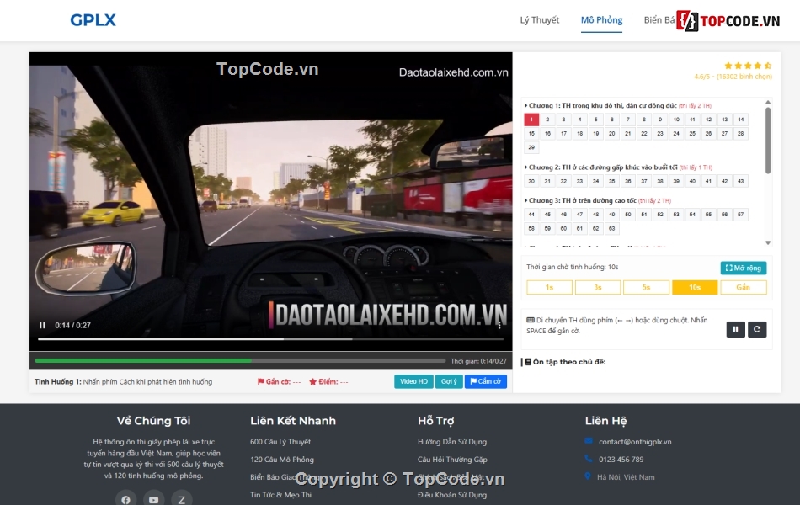This screenshot has width=800, height=505.
Task: Pause the video using the player's pause icon
Action: (42, 326)
